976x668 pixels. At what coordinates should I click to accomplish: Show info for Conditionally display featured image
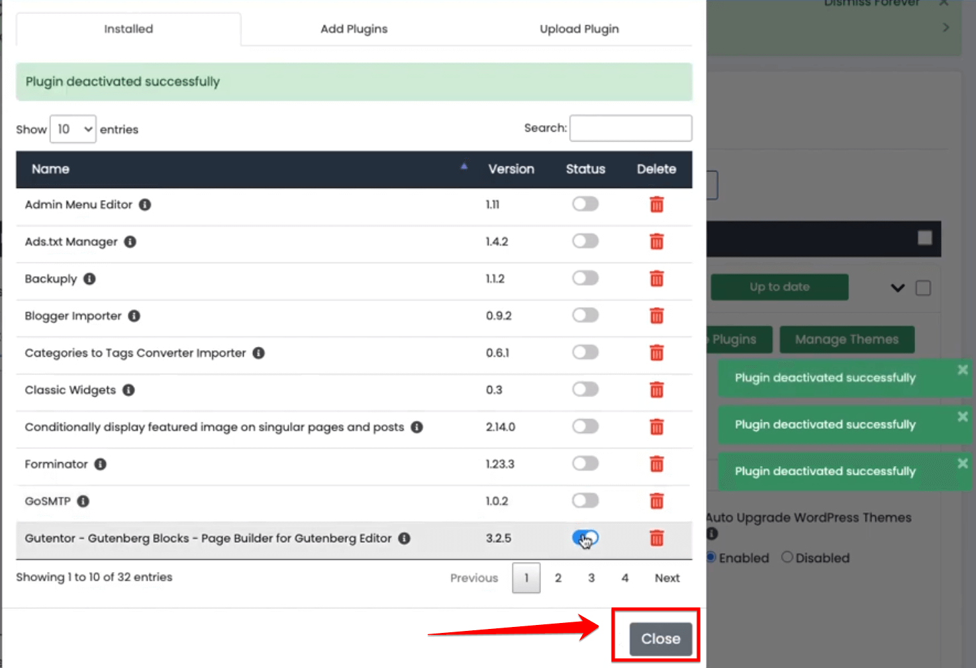[416, 427]
